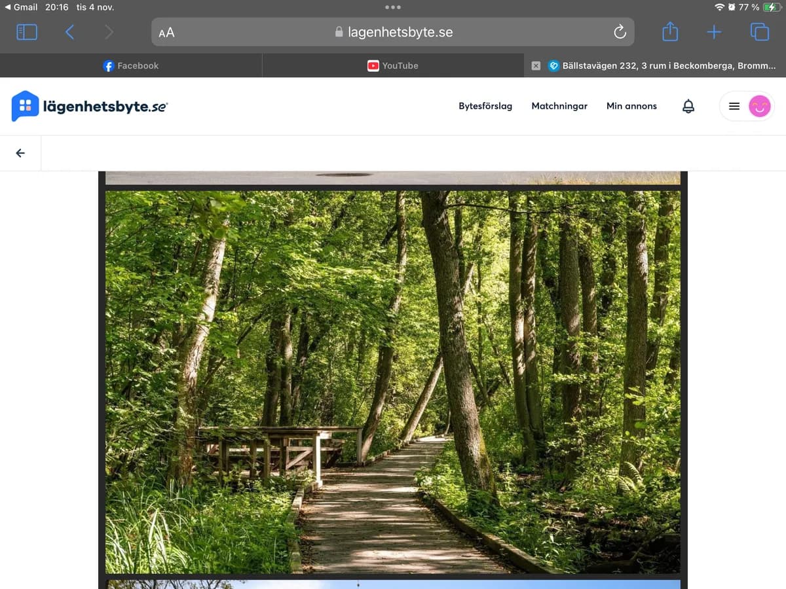This screenshot has height=589, width=786.
Task: Go back using Safari's back arrow
Action: coord(69,32)
